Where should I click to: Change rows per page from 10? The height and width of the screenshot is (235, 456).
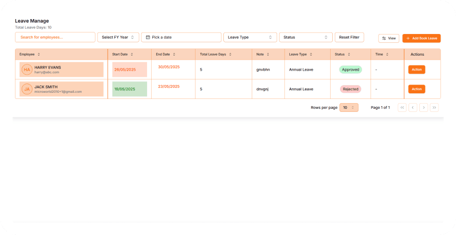(x=349, y=107)
